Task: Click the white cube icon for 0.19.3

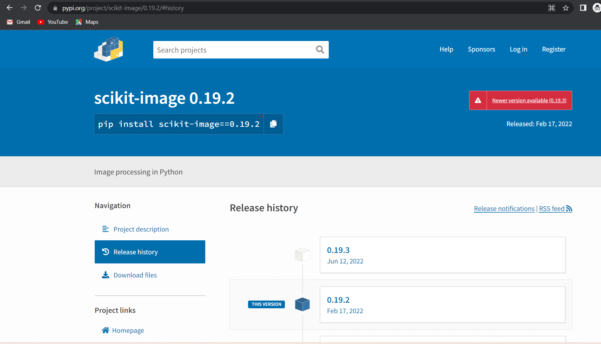Action: (302, 255)
